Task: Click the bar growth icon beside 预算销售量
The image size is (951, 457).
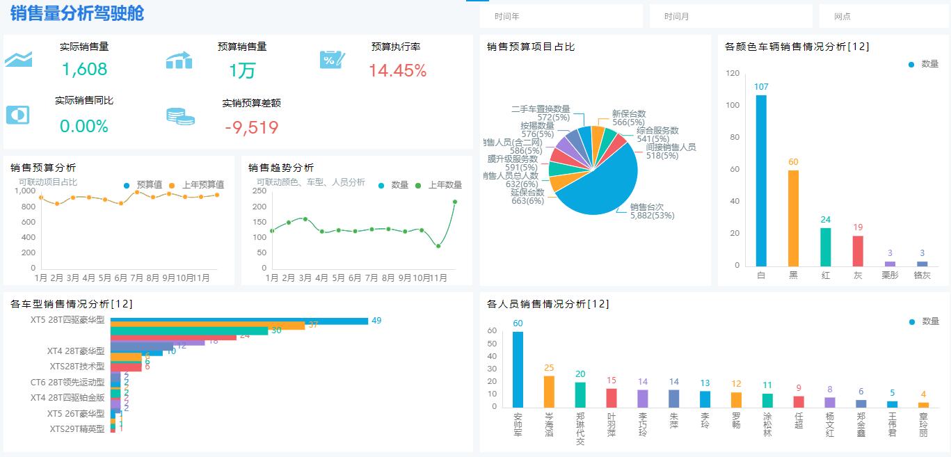Action: point(179,61)
